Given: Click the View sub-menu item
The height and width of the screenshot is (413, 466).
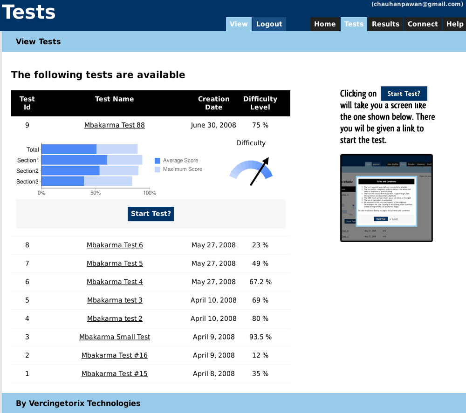Looking at the screenshot, I should point(239,24).
